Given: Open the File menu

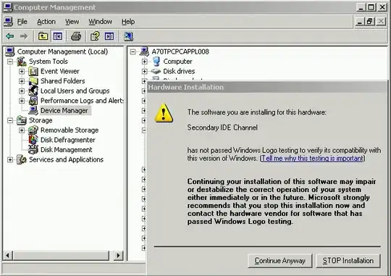Looking at the screenshot, I should tap(22, 22).
